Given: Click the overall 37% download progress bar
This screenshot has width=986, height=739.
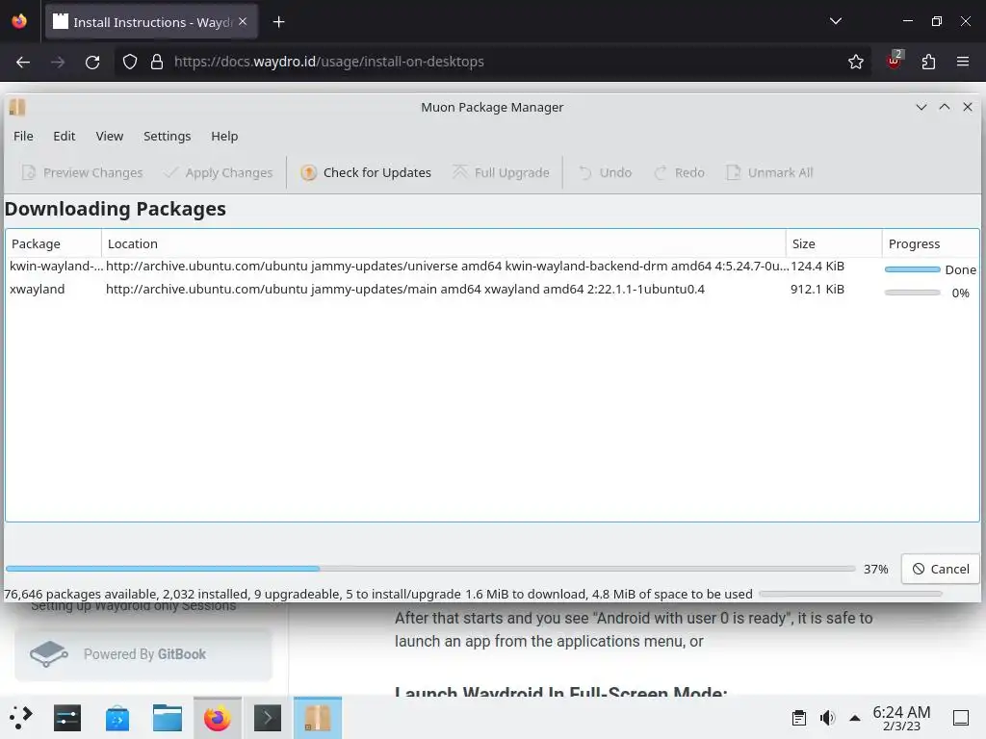Looking at the screenshot, I should coord(430,569).
